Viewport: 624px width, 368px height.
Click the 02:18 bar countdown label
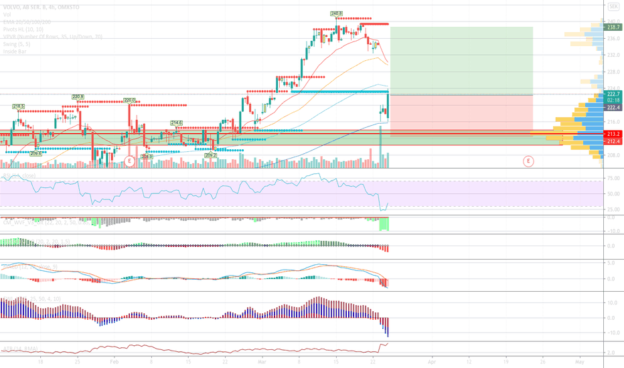pyautogui.click(x=613, y=100)
